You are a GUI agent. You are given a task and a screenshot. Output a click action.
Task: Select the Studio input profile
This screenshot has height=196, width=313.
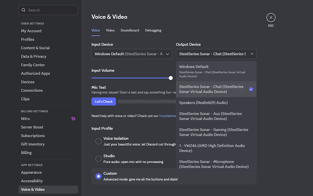click(98, 158)
